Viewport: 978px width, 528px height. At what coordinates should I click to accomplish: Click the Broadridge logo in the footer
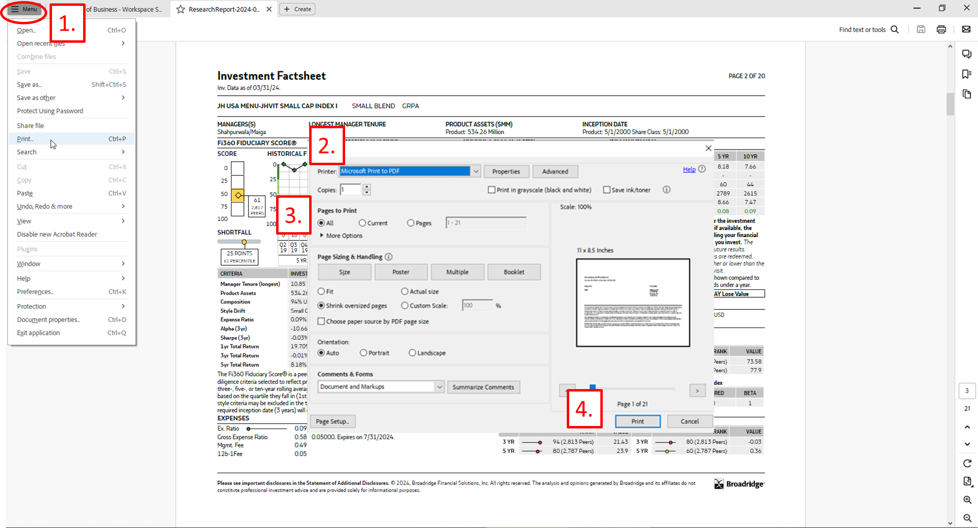coord(739,484)
